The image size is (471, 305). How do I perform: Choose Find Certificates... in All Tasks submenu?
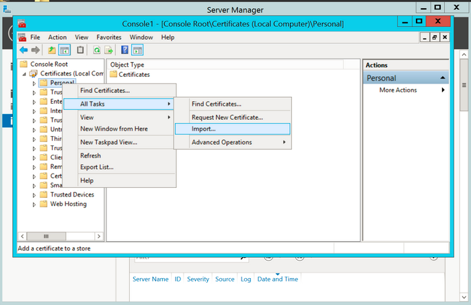[233, 104]
